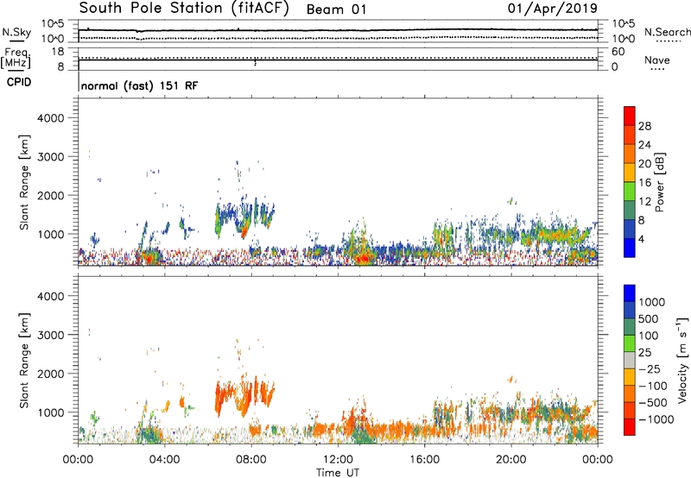Click the 16:00 time axis tick label
691x478 pixels.
(424, 460)
